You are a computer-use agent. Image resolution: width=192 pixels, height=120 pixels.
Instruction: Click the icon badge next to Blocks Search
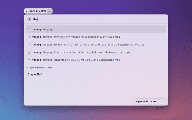click(x=49, y=11)
